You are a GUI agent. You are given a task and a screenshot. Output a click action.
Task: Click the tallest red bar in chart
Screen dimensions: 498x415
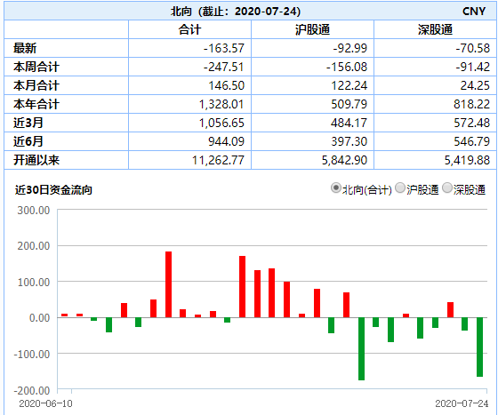(x=168, y=284)
